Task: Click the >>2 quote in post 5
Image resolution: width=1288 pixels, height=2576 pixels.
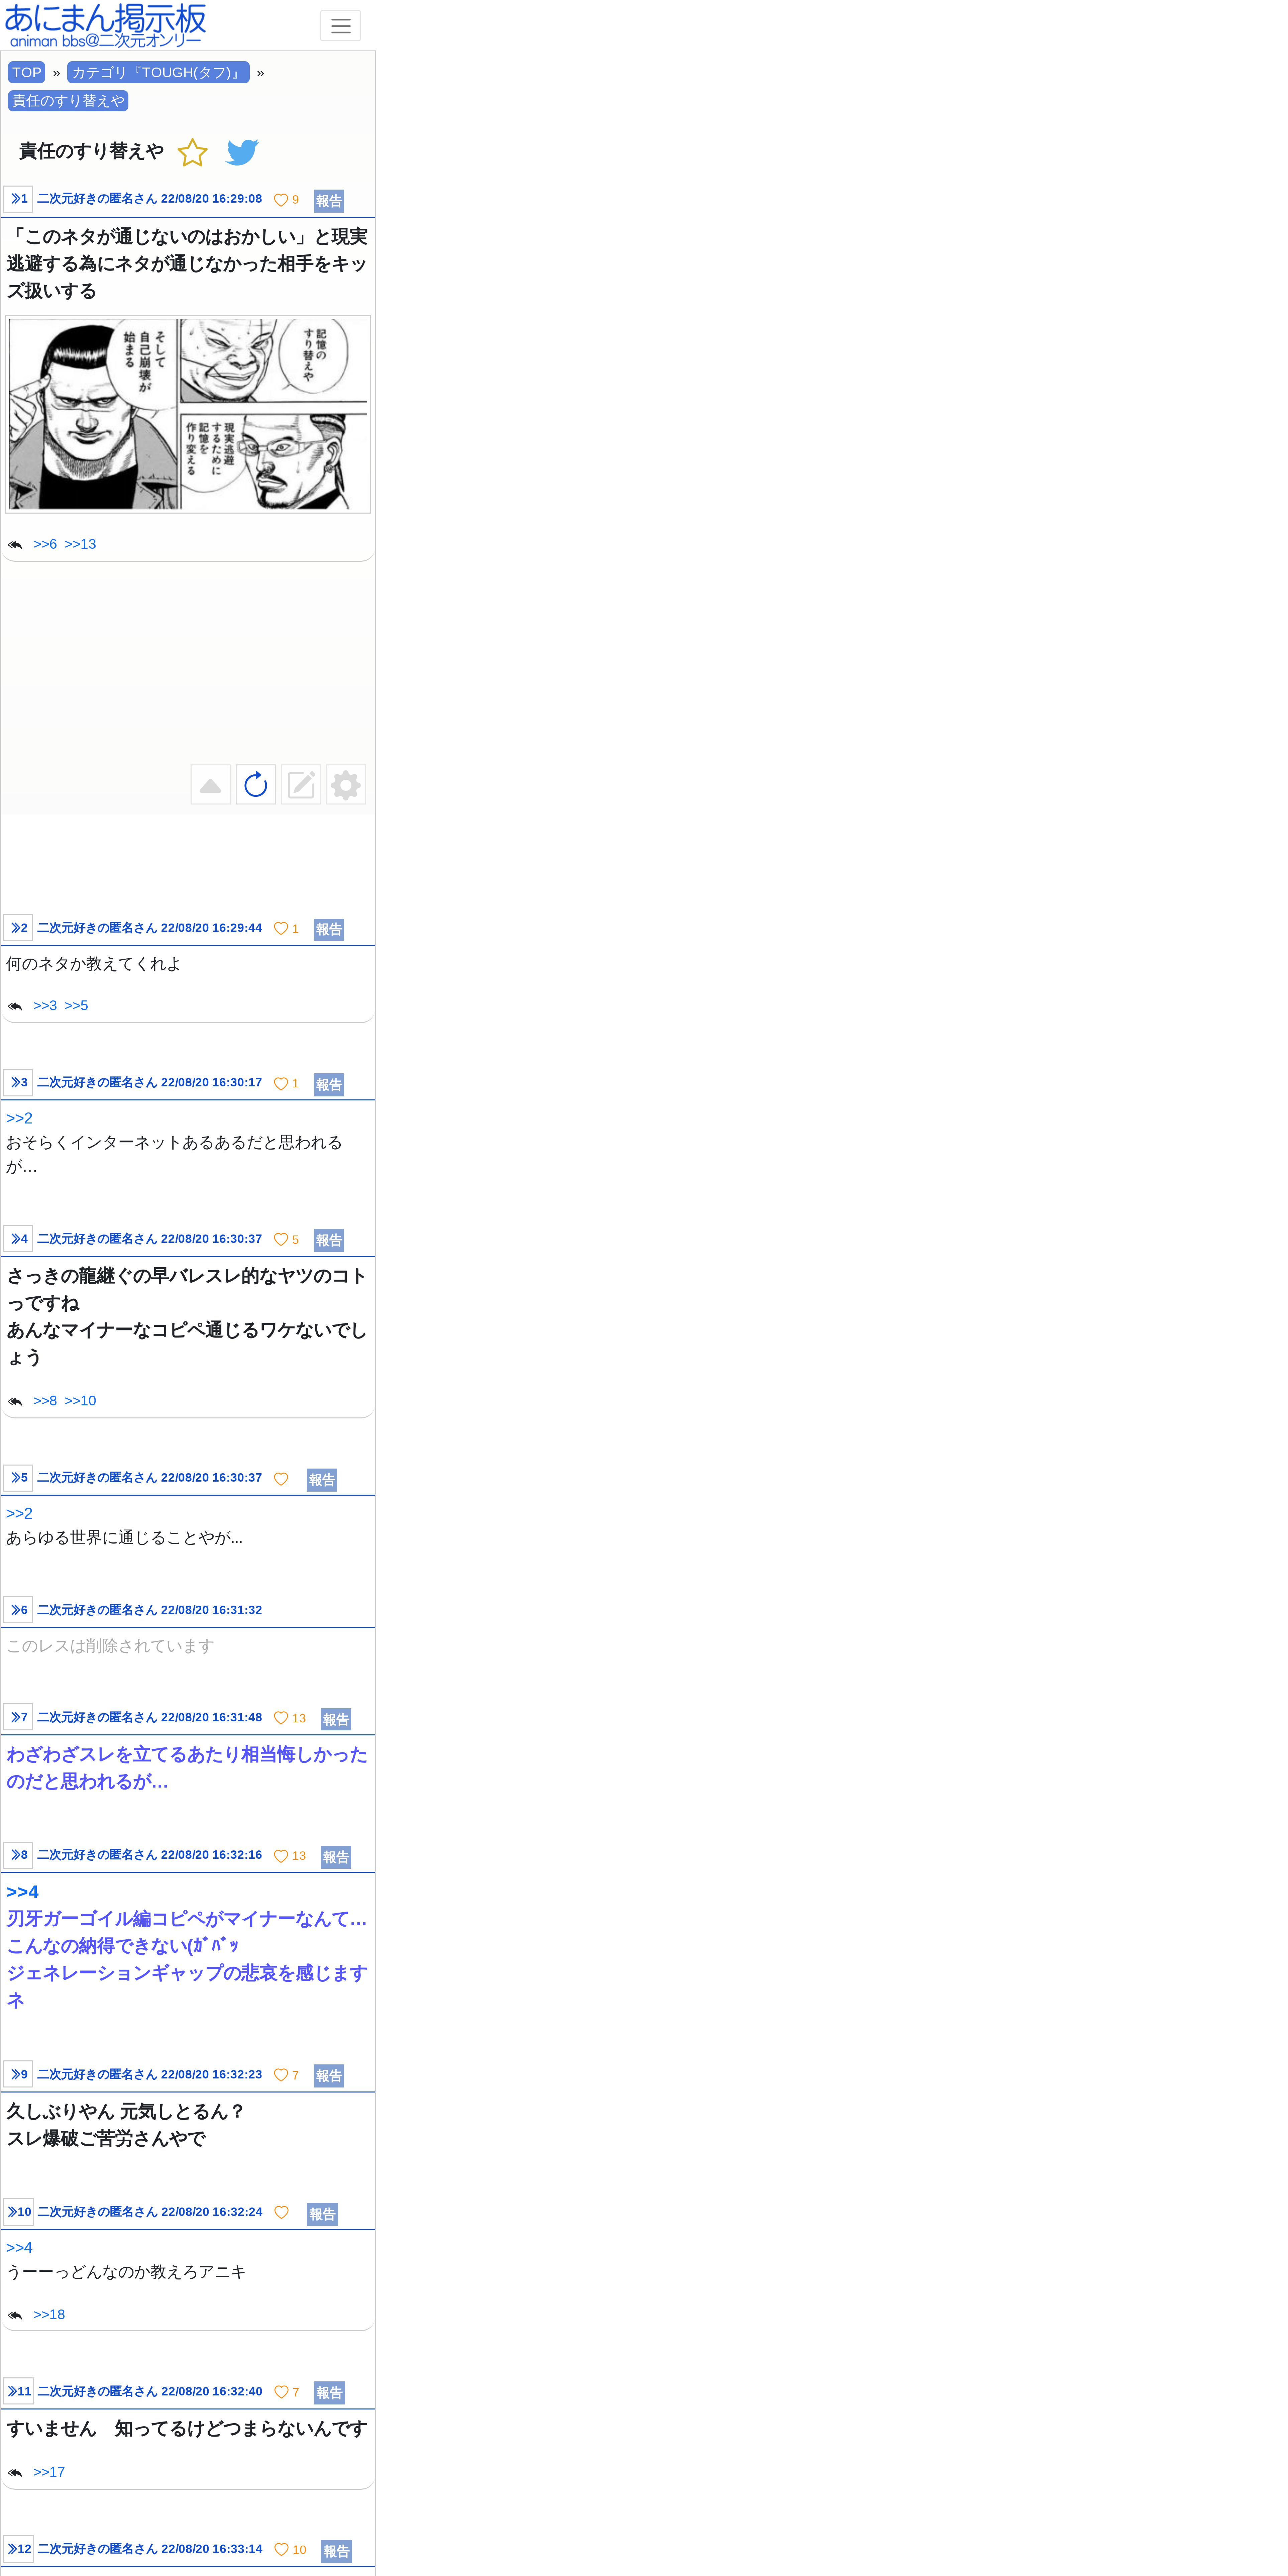Action: click(19, 1514)
